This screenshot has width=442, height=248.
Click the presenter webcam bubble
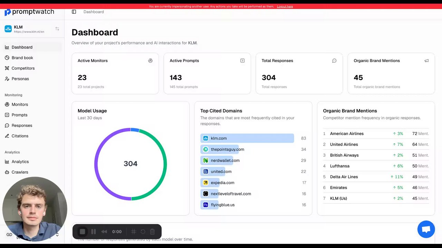point(35,209)
